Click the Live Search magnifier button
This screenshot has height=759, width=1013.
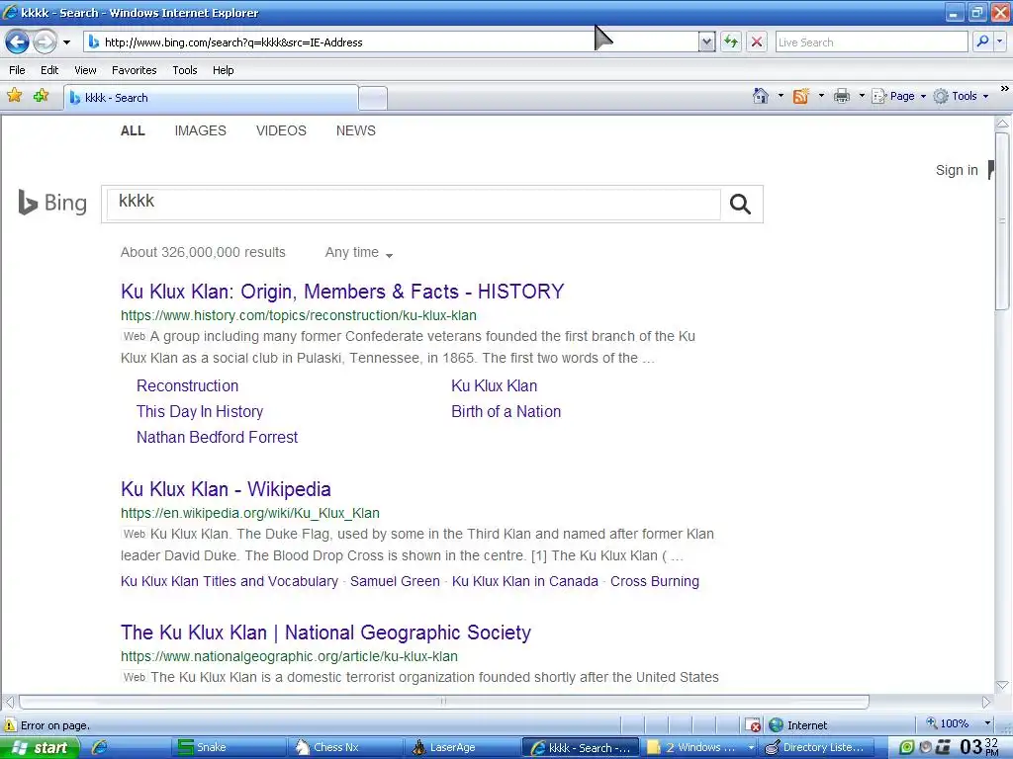click(x=982, y=42)
